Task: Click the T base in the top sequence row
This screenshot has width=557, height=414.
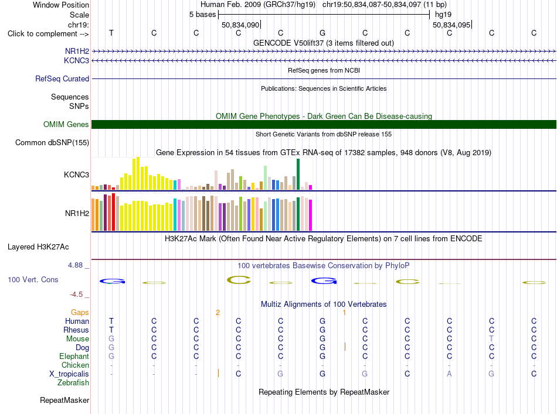Action: pyautogui.click(x=111, y=33)
